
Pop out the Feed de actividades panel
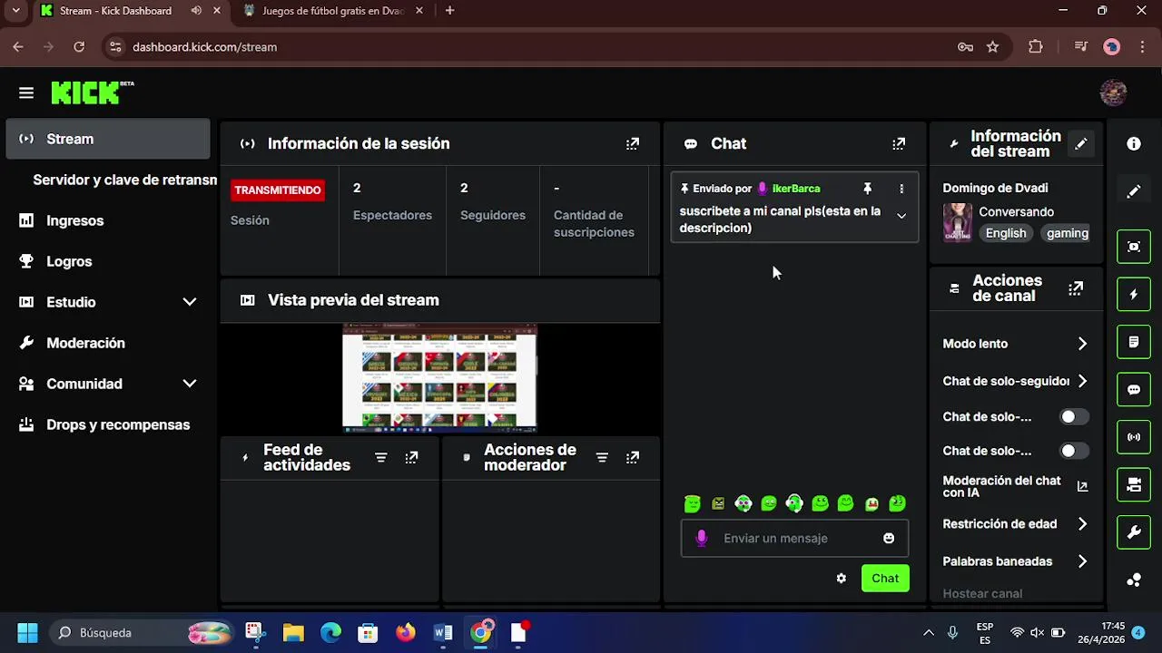pyautogui.click(x=411, y=458)
